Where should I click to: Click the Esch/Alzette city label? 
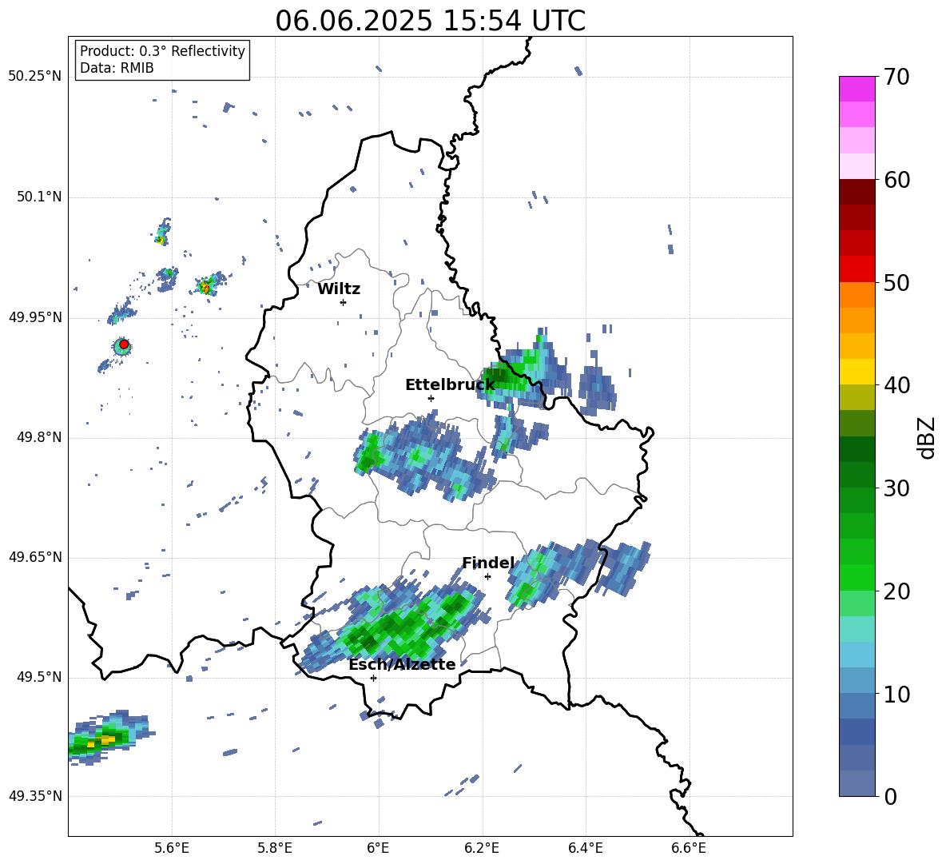(402, 664)
